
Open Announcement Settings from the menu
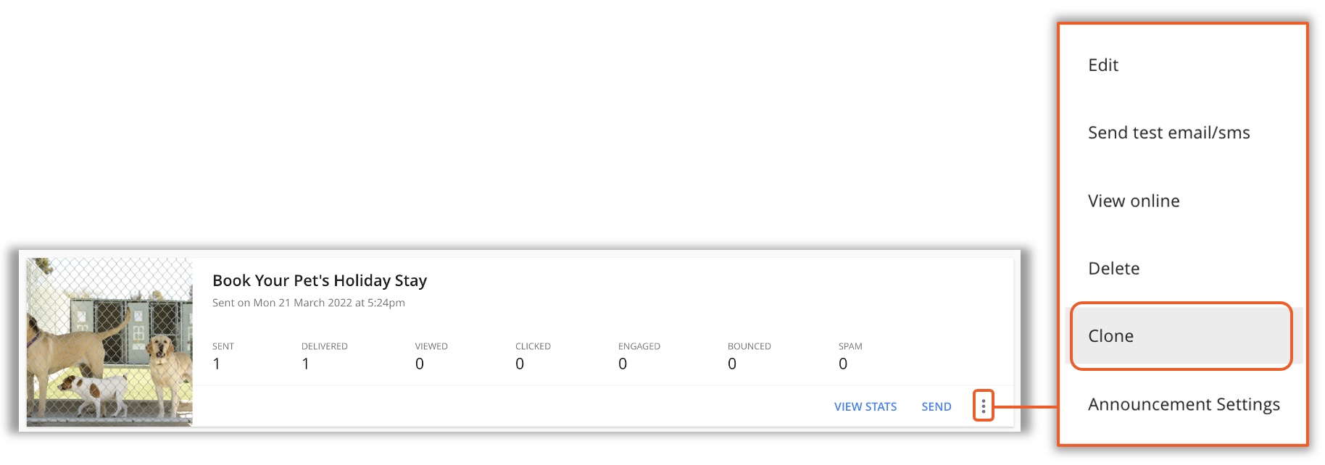pos(1184,404)
